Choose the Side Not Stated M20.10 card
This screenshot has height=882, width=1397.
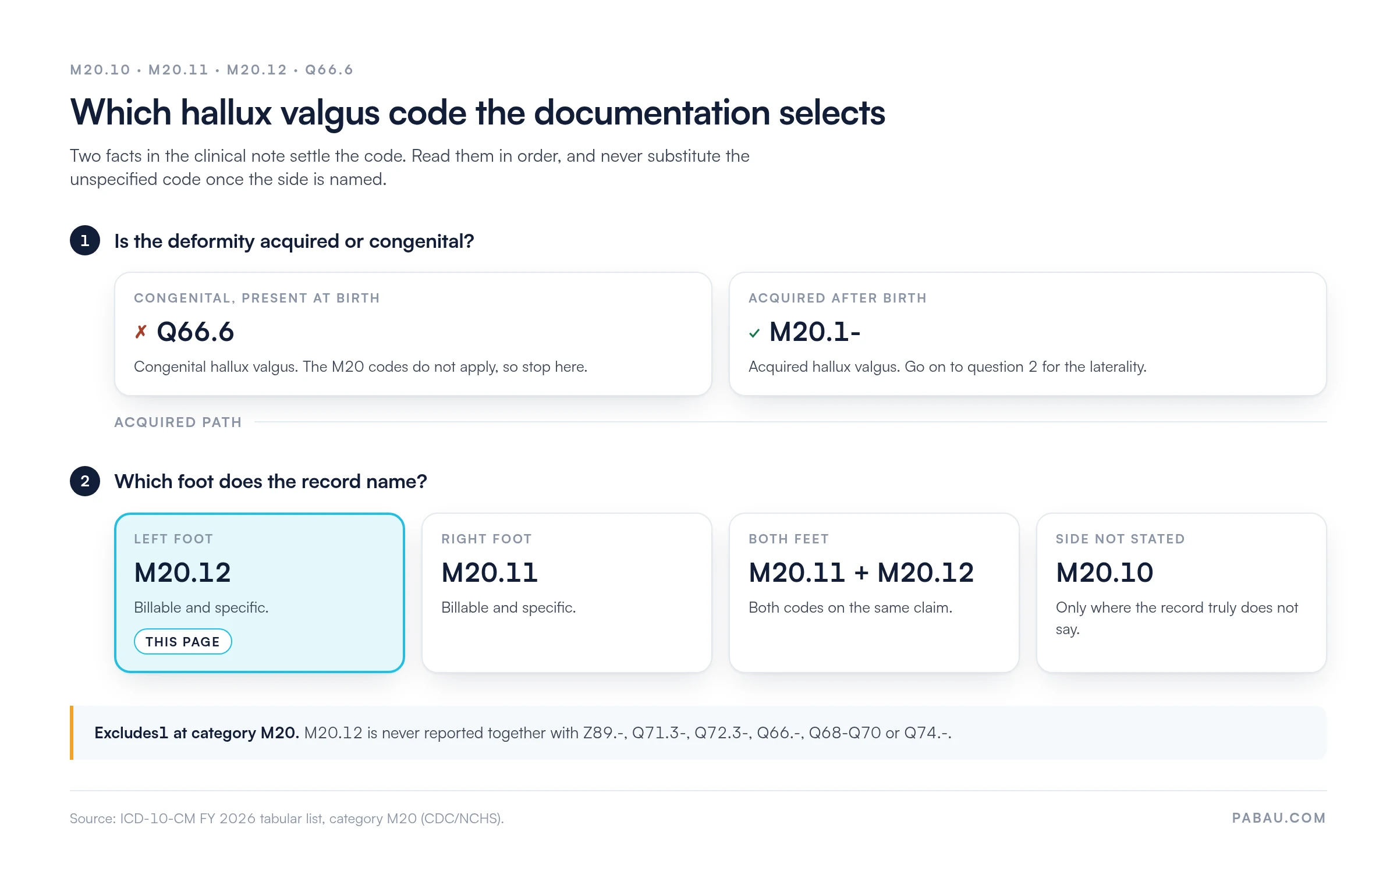tap(1182, 593)
